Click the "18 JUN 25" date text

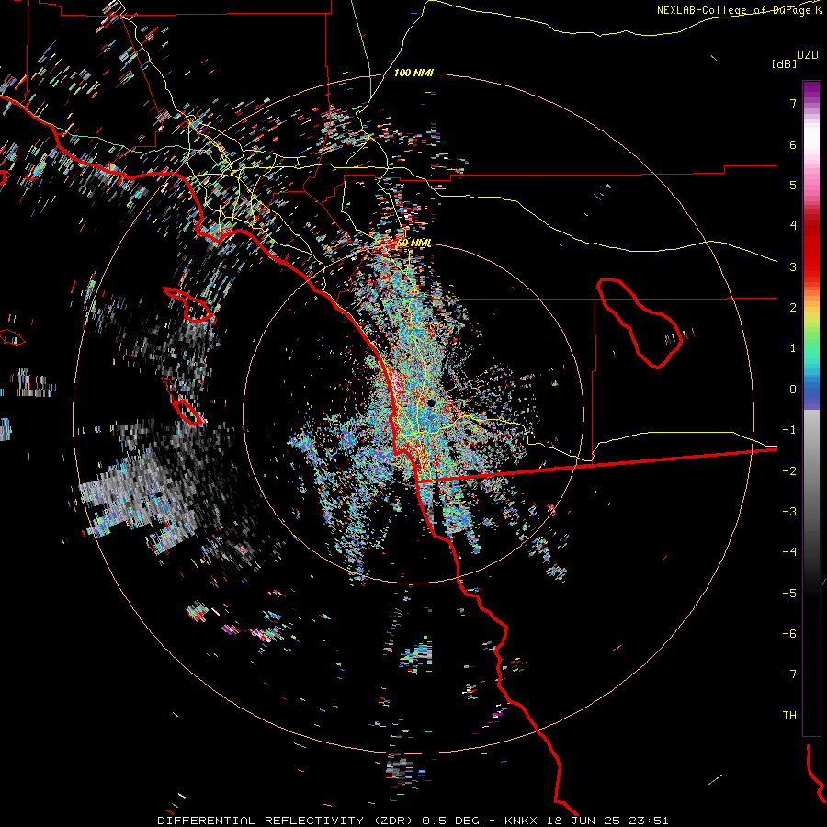(x=582, y=821)
